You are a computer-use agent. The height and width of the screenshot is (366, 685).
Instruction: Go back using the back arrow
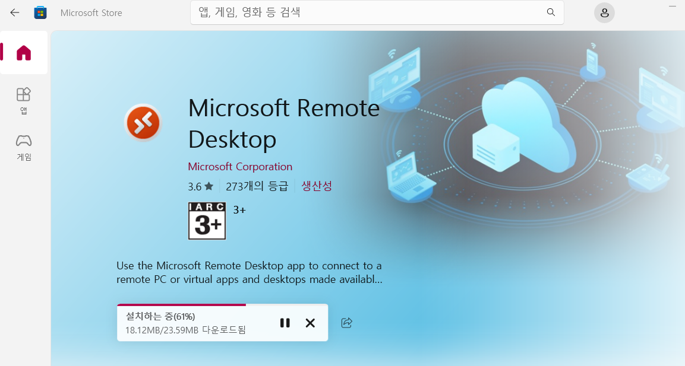pos(15,12)
